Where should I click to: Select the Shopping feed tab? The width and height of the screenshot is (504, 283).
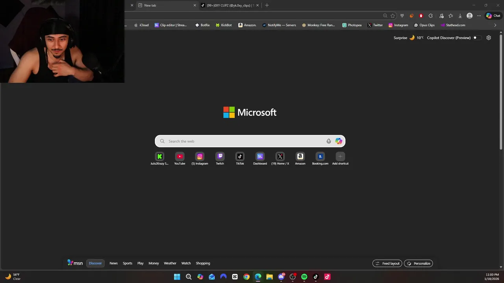(x=203, y=263)
